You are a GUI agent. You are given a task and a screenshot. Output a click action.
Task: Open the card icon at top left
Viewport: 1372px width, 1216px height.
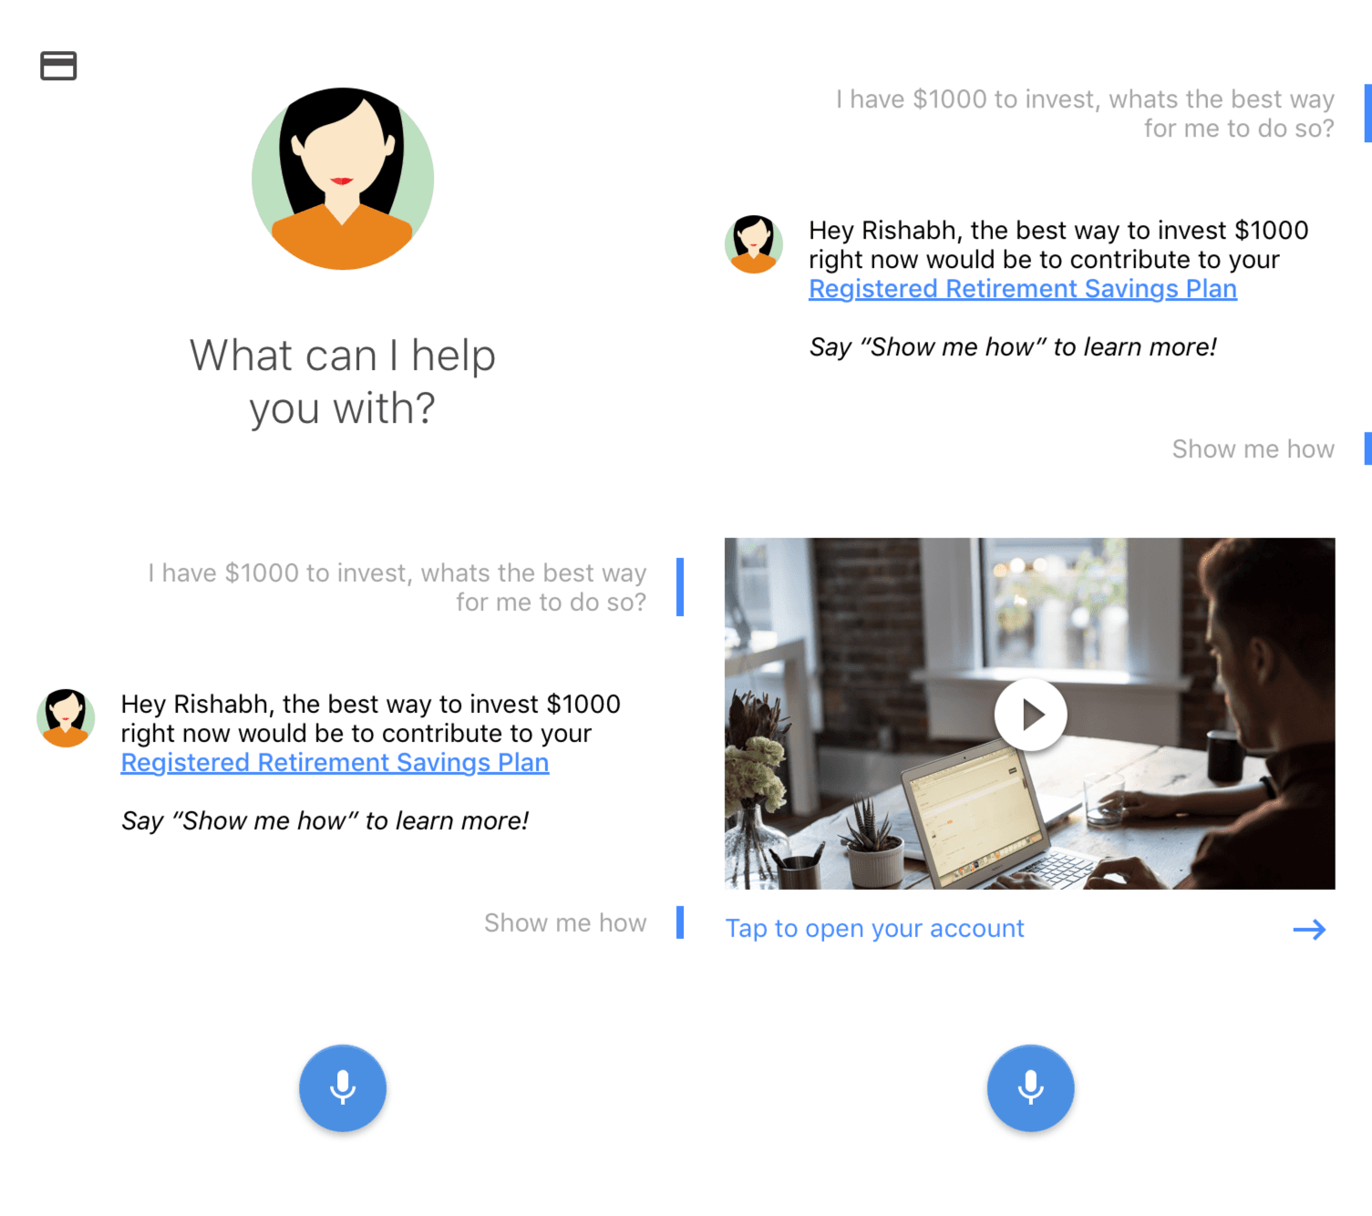58,66
